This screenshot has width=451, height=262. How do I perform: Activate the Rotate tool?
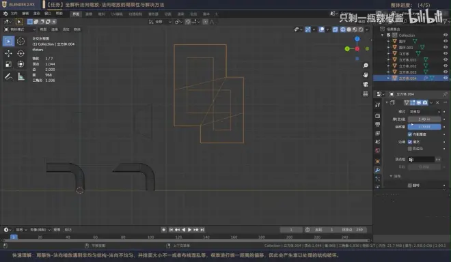[x=20, y=53]
